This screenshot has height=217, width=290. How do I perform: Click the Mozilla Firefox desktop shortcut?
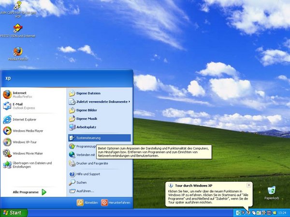coord(18,52)
